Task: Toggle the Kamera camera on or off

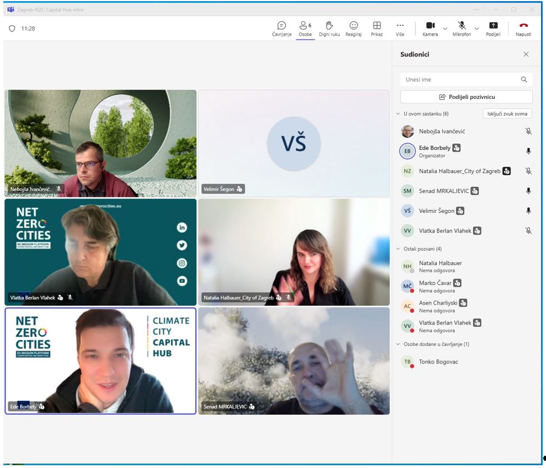Action: (x=430, y=26)
